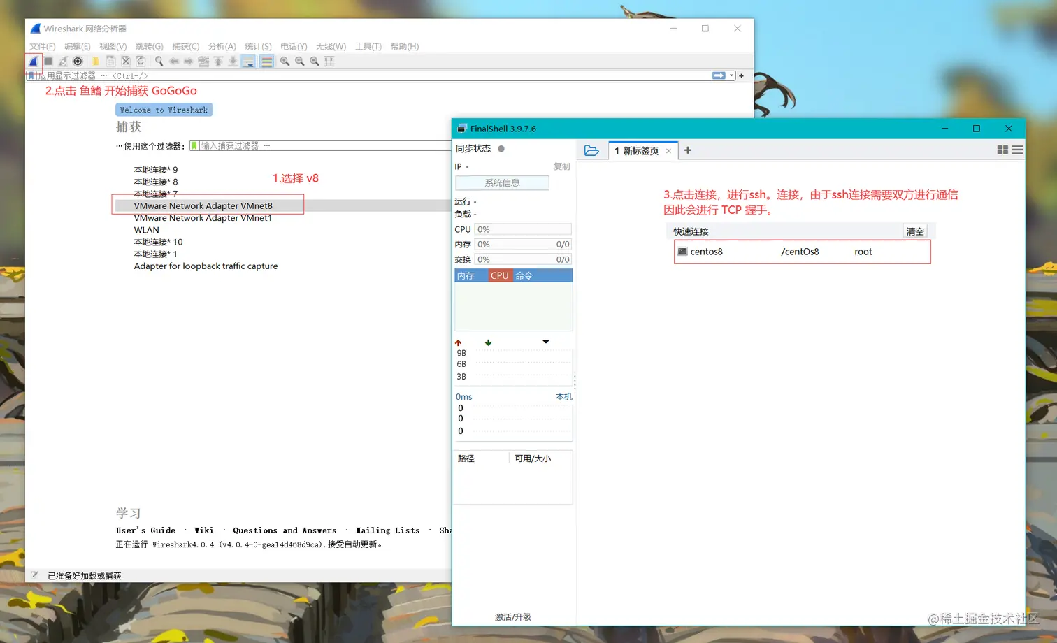This screenshot has height=643, width=1057.
Task: Click the display filter bookmark icon
Action: [31, 75]
